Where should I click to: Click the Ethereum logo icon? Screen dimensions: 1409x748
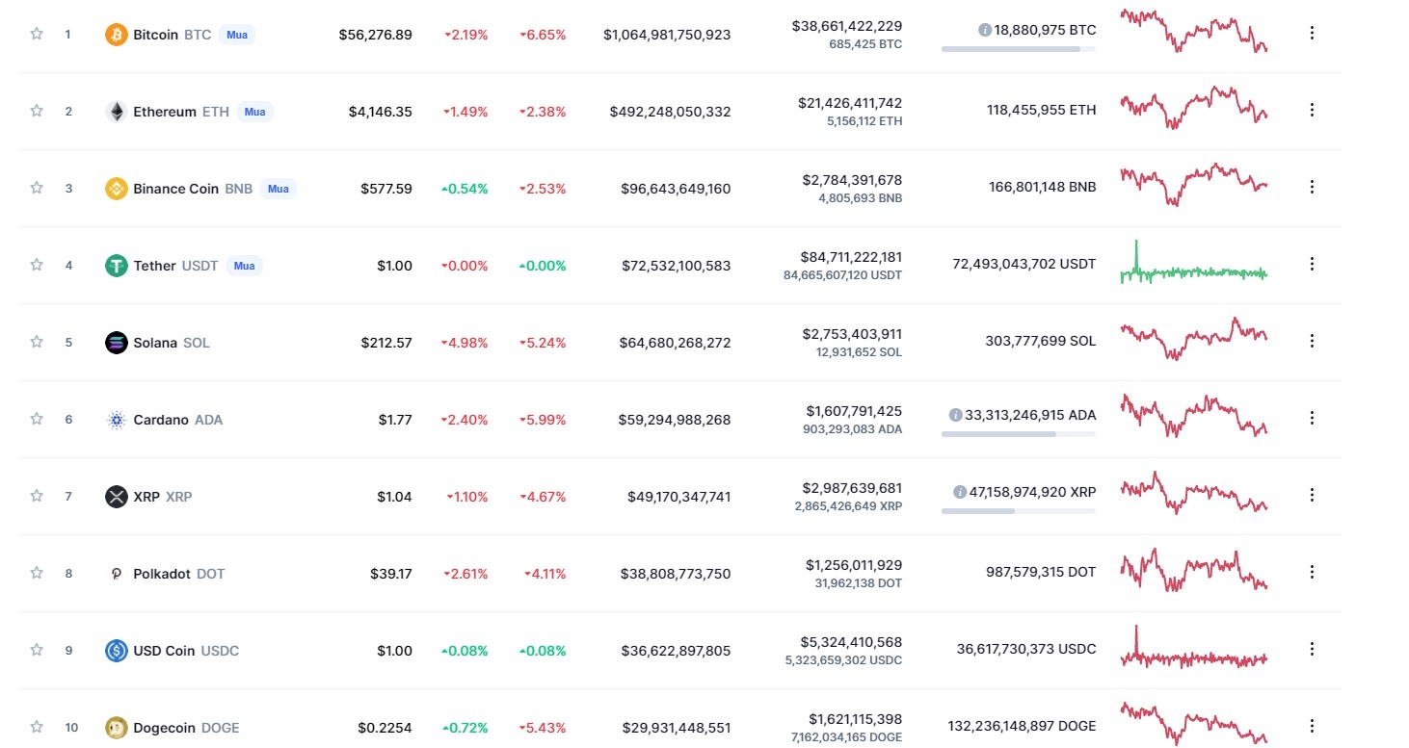(x=116, y=112)
